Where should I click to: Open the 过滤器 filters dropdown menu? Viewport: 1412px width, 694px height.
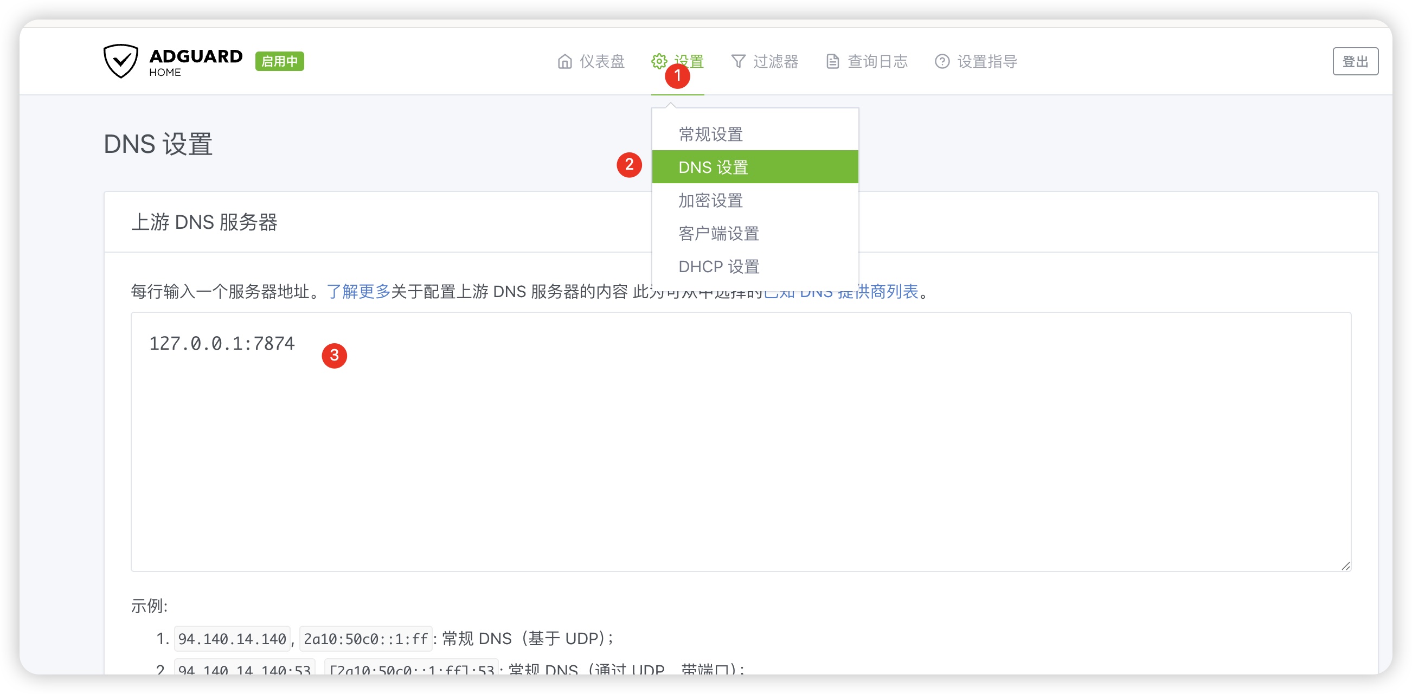[x=775, y=61]
